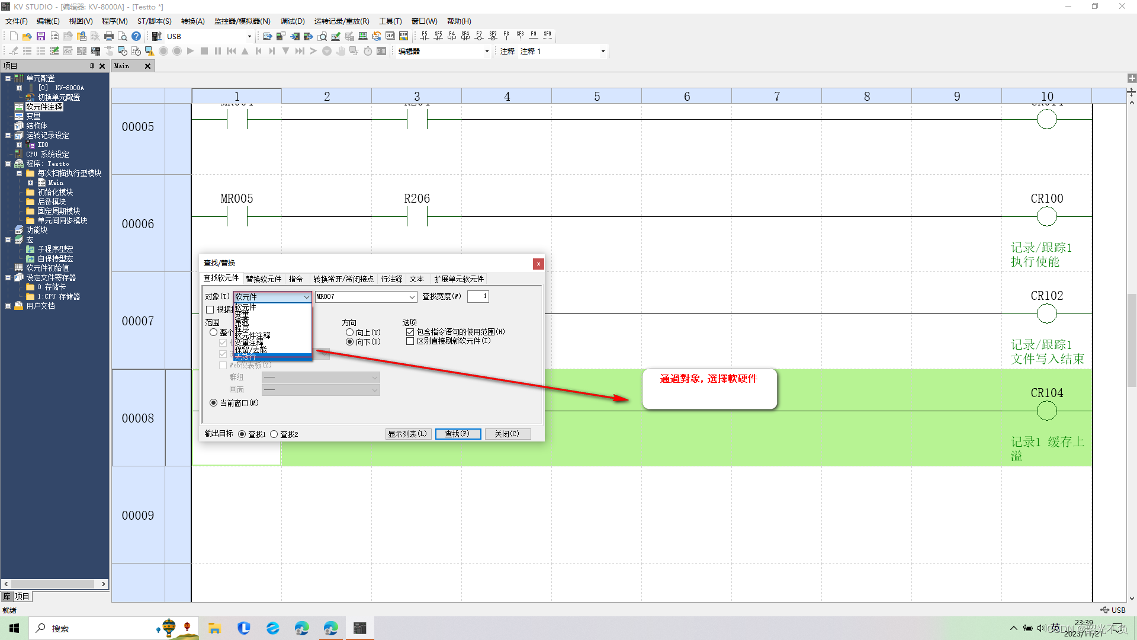Click the New project icon
1137x640 pixels.
(14, 36)
